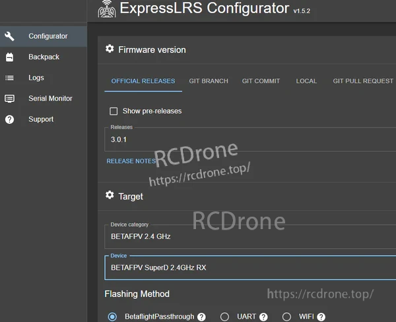The image size is (396, 322).
Task: Click the ExpressLRS drone logo
Action: coord(107,9)
